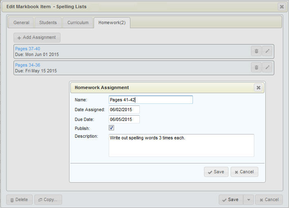The width and height of the screenshot is (289, 208).
Task: Click the Add Assignment button
Action: [x=37, y=38]
